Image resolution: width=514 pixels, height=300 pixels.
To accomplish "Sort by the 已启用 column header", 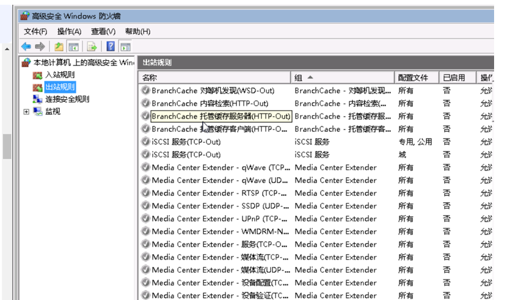I will coord(458,78).
